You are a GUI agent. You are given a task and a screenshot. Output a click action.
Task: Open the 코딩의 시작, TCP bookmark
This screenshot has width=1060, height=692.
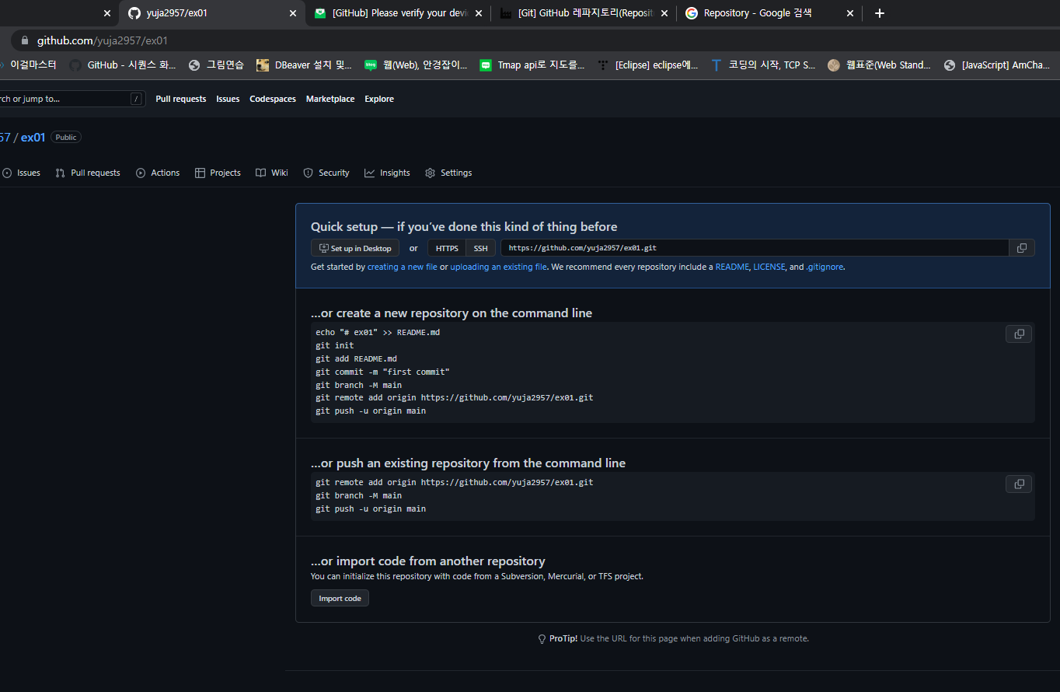[763, 65]
